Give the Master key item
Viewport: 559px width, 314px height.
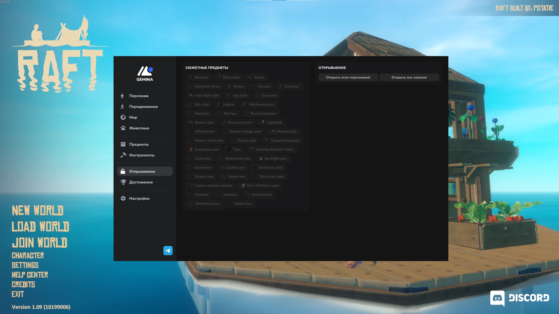240,204
